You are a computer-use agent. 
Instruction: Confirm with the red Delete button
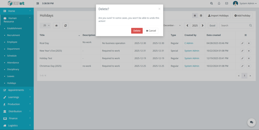[137, 31]
